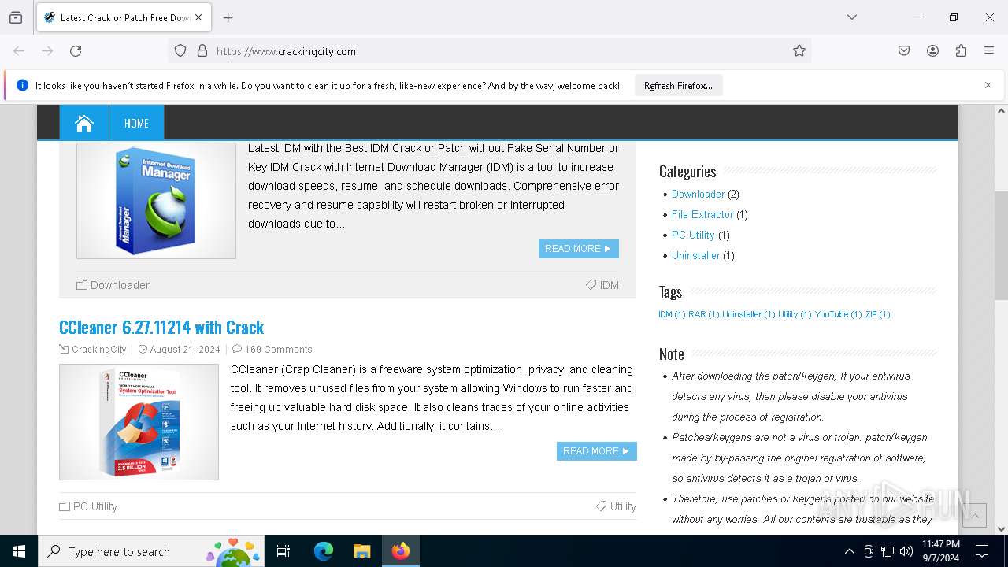Select the YouTube (1) tag

[x=839, y=314]
